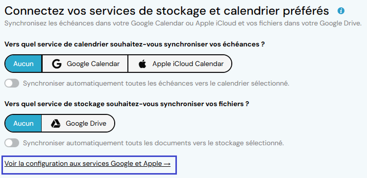367x178 pixels.
Task: Select "Aucun" for the storage service
Action: 24,123
